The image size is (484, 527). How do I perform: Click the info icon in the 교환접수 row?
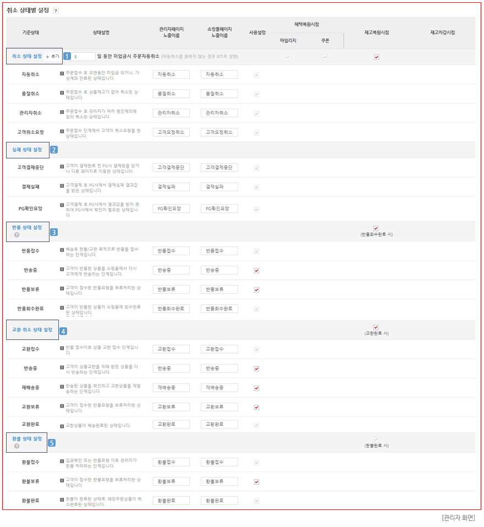(62, 348)
